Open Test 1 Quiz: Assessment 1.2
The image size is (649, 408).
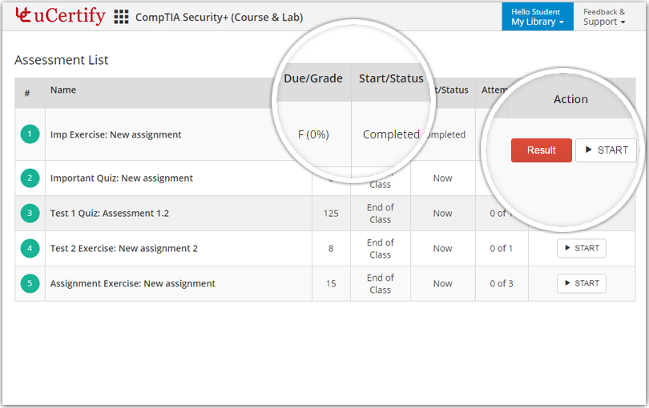[x=110, y=213]
